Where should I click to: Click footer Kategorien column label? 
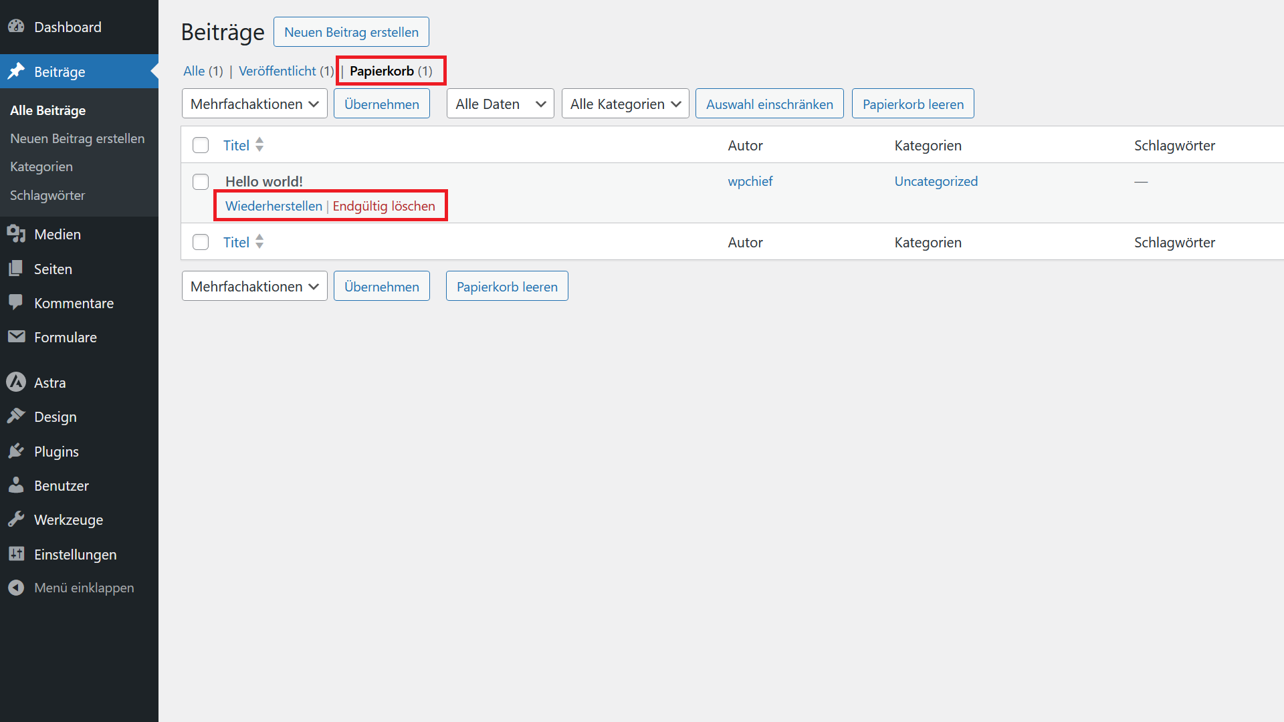tap(928, 242)
